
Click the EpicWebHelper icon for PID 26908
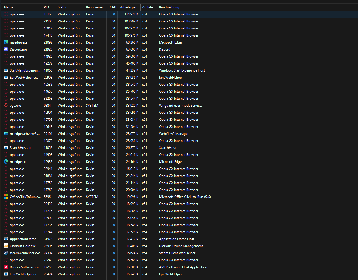pos(6,78)
